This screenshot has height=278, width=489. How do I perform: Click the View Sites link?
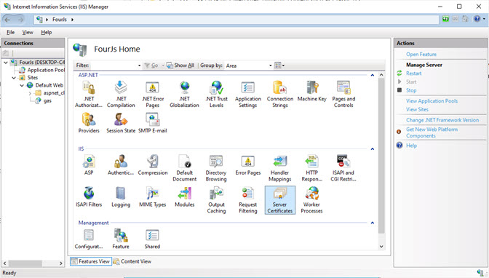point(417,109)
